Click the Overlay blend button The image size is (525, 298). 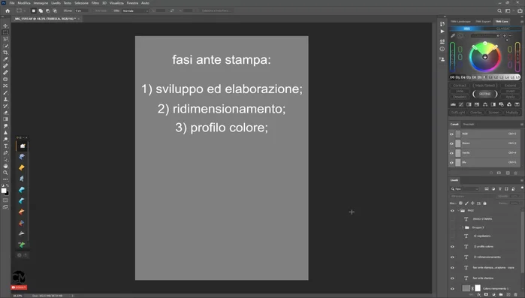475,113
